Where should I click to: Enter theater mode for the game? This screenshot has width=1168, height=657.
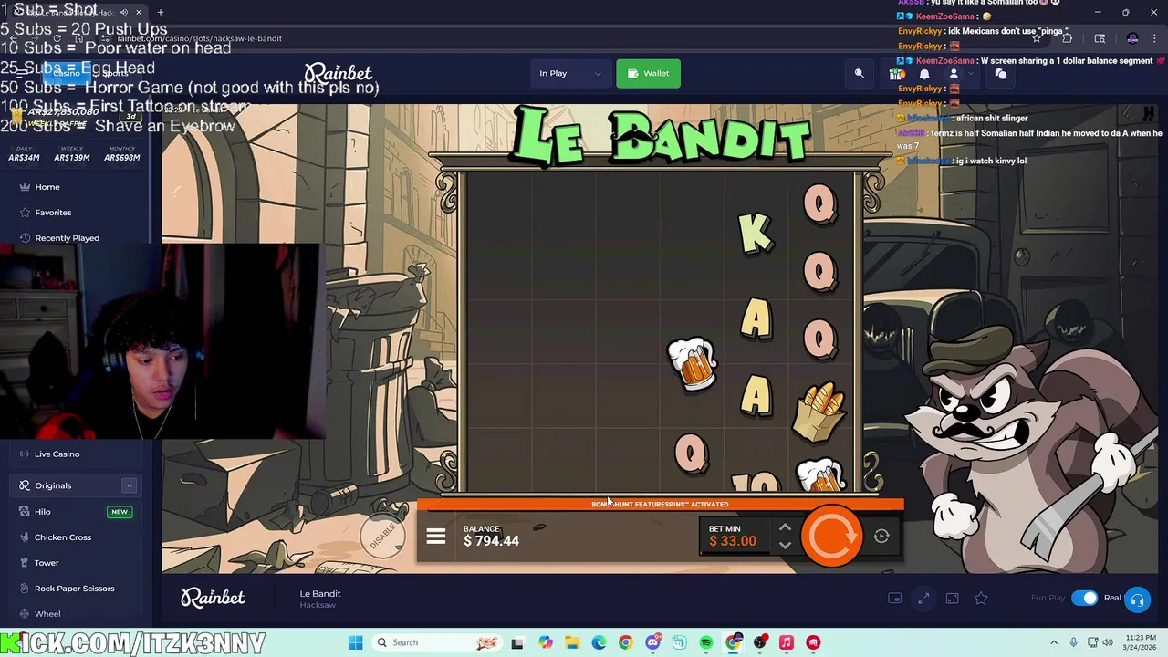click(x=952, y=598)
